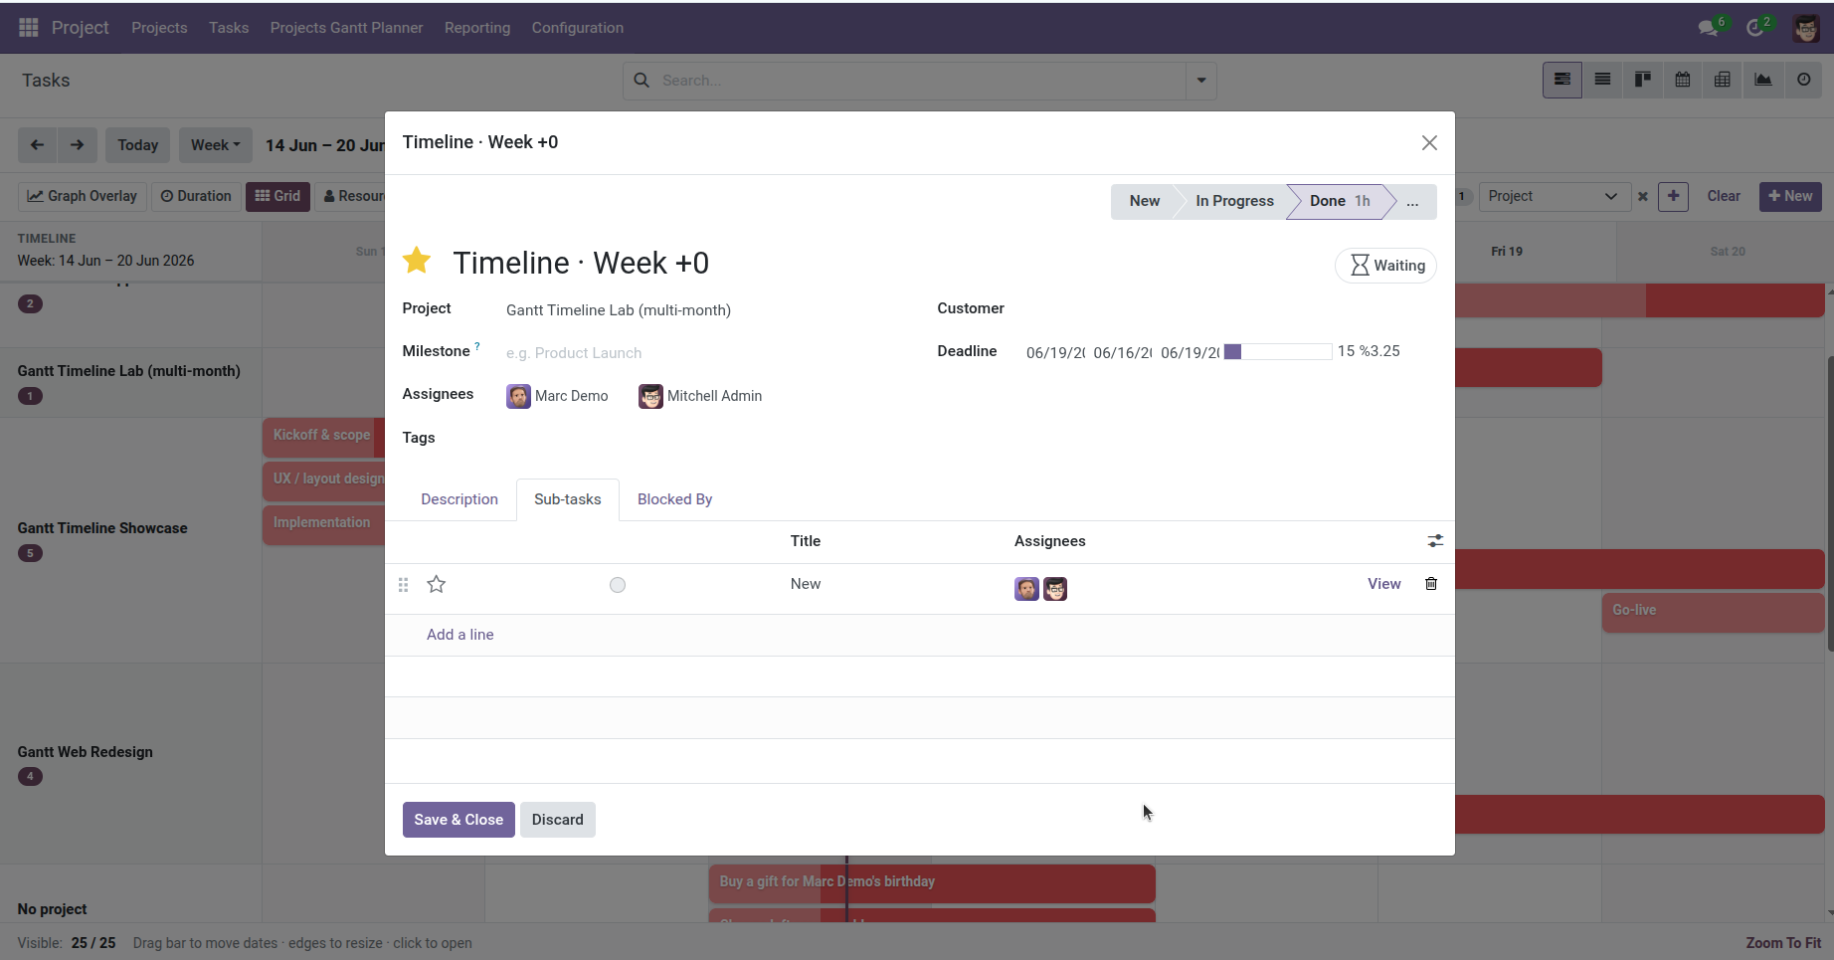Image resolution: width=1834 pixels, height=960 pixels.
Task: Click Zoom To Fit
Action: 1783,943
